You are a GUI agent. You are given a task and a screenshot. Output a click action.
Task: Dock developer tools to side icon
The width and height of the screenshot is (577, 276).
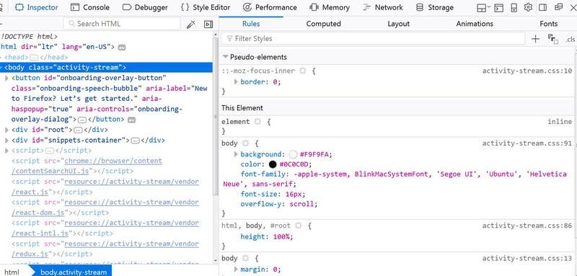(x=542, y=7)
